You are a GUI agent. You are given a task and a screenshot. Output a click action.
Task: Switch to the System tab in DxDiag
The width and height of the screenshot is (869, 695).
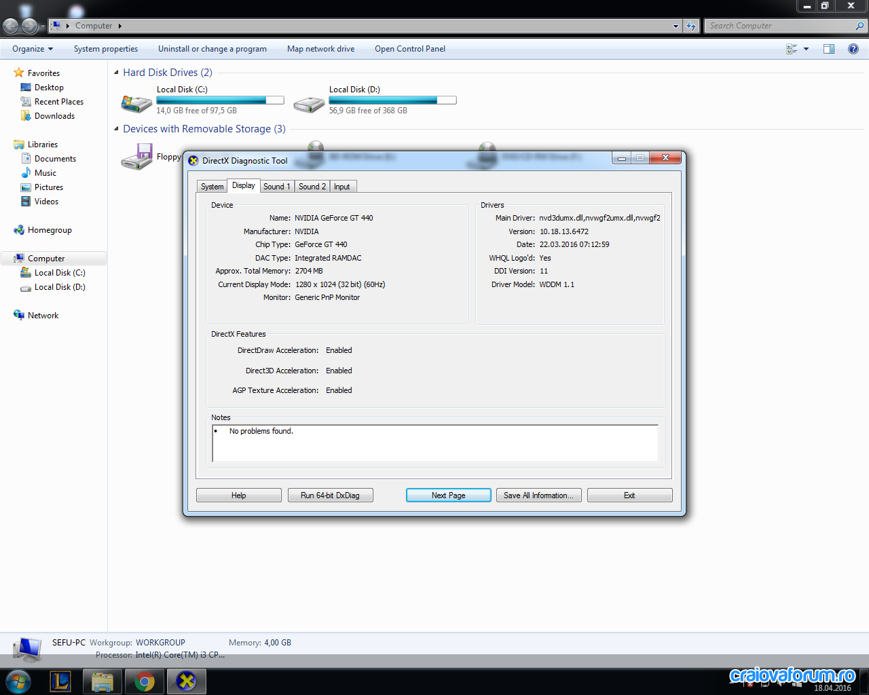[212, 187]
